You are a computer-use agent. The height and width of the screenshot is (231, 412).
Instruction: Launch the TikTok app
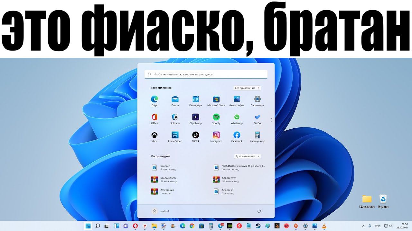point(196,137)
